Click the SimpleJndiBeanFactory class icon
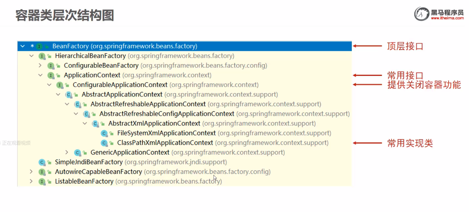469x212 pixels. (x=42, y=162)
